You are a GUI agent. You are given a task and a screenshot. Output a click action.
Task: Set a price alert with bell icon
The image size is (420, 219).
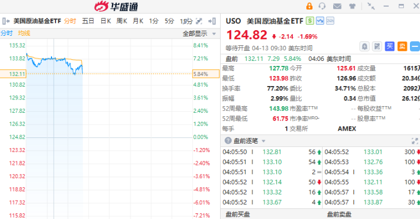click(365, 46)
